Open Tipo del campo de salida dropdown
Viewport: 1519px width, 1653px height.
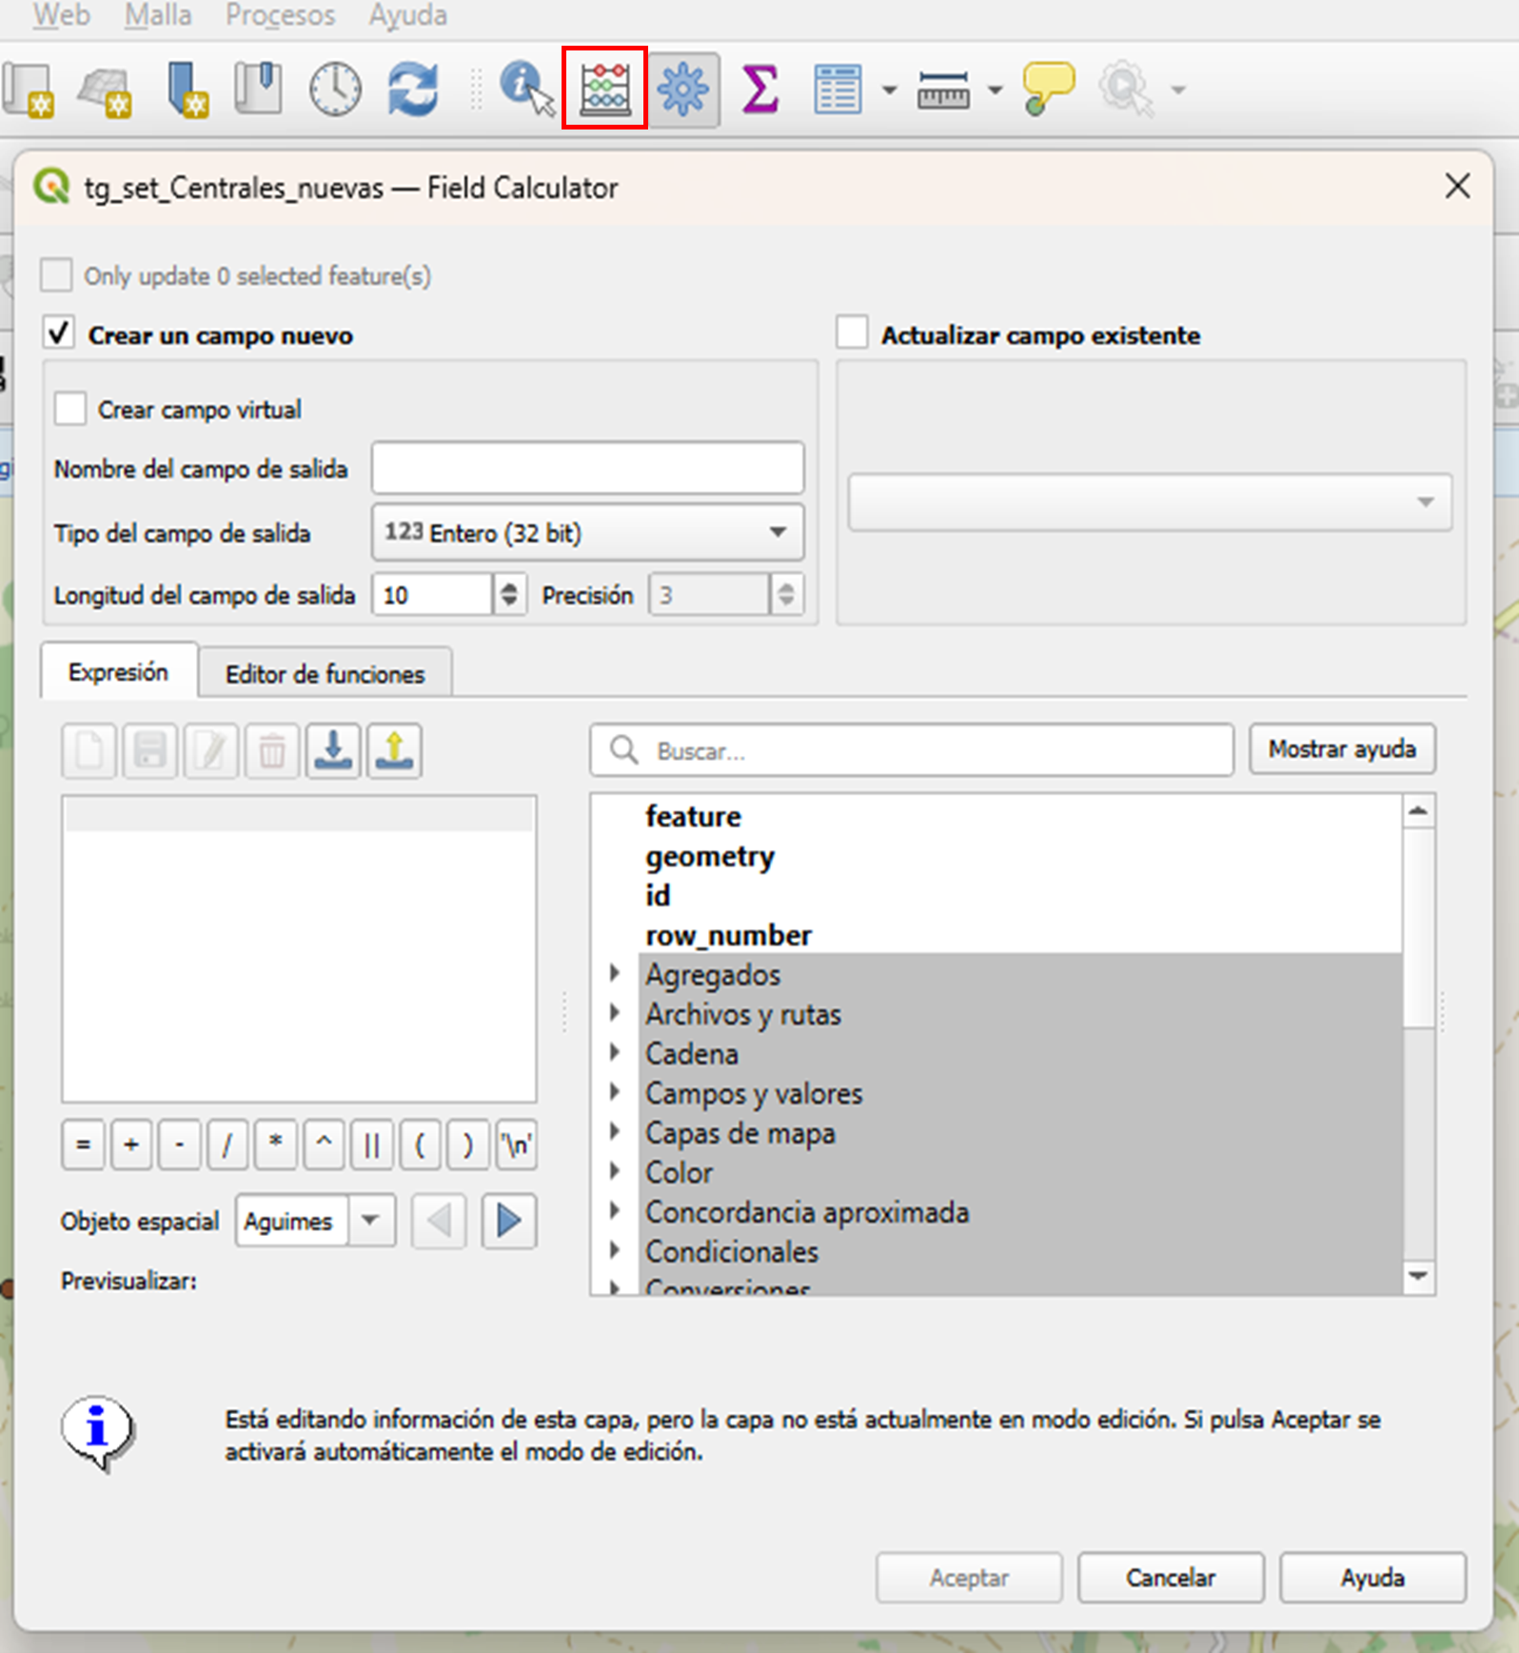[587, 532]
